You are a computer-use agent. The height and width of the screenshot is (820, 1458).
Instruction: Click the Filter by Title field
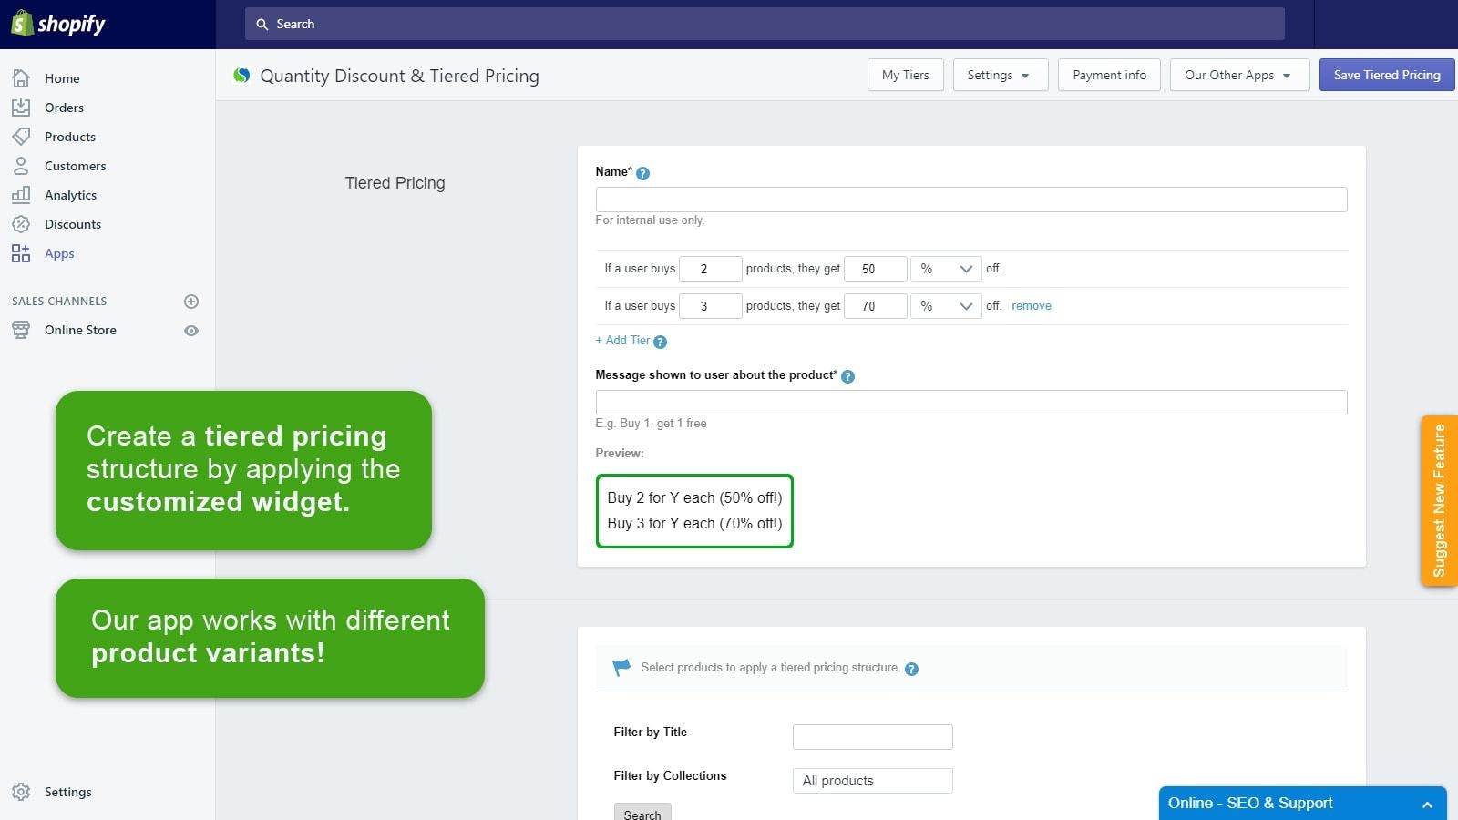click(872, 737)
